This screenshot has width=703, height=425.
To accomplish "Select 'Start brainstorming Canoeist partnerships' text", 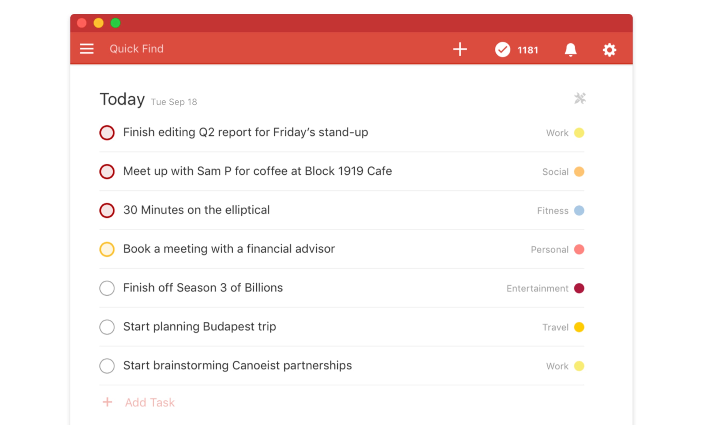I will (x=237, y=365).
